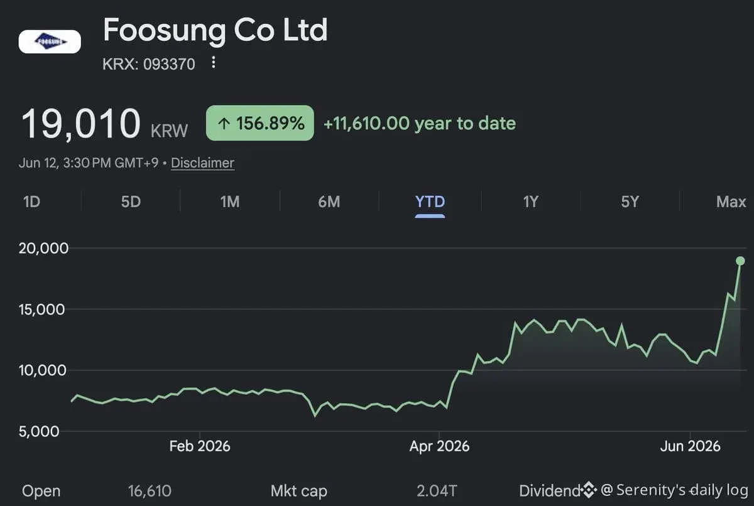Click the latest price dot on chart
This screenshot has height=506, width=754.
coord(741,261)
